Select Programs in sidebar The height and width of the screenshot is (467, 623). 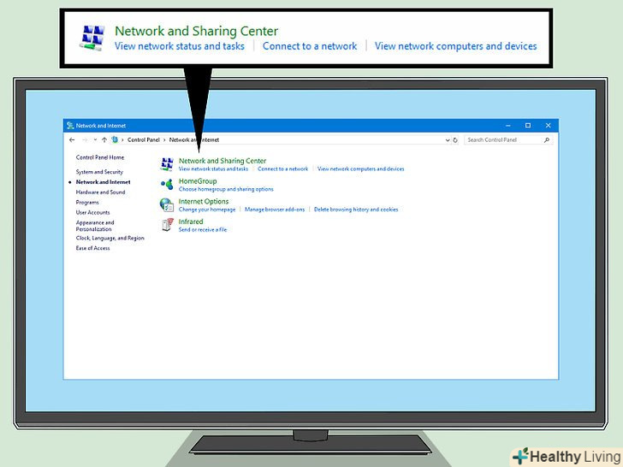(87, 203)
